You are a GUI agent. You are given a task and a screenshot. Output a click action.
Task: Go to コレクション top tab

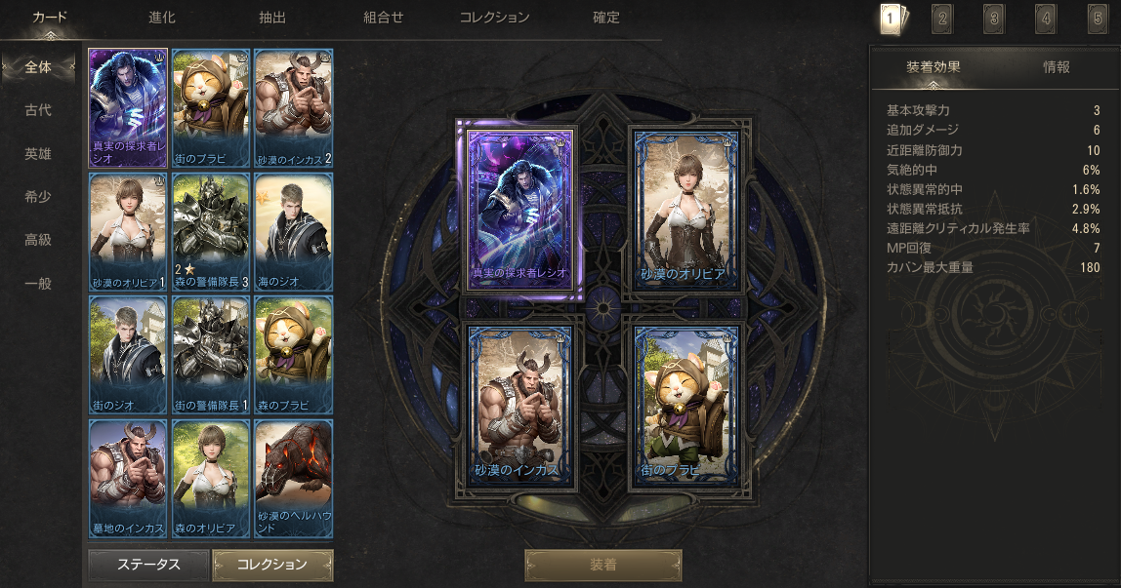pos(494,18)
